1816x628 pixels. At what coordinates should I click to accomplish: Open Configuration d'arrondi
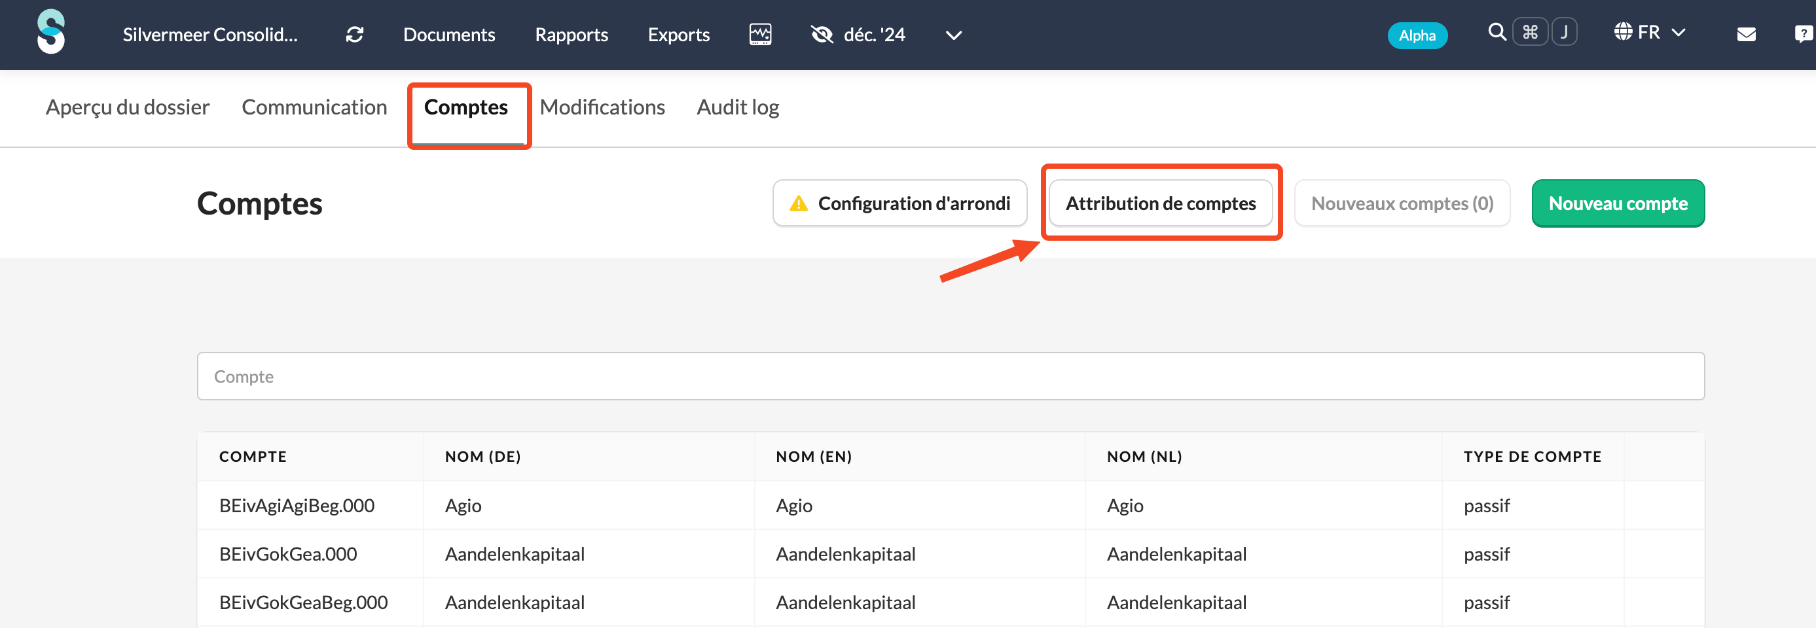coord(899,203)
